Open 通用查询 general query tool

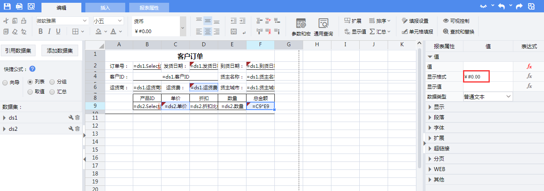click(x=323, y=27)
